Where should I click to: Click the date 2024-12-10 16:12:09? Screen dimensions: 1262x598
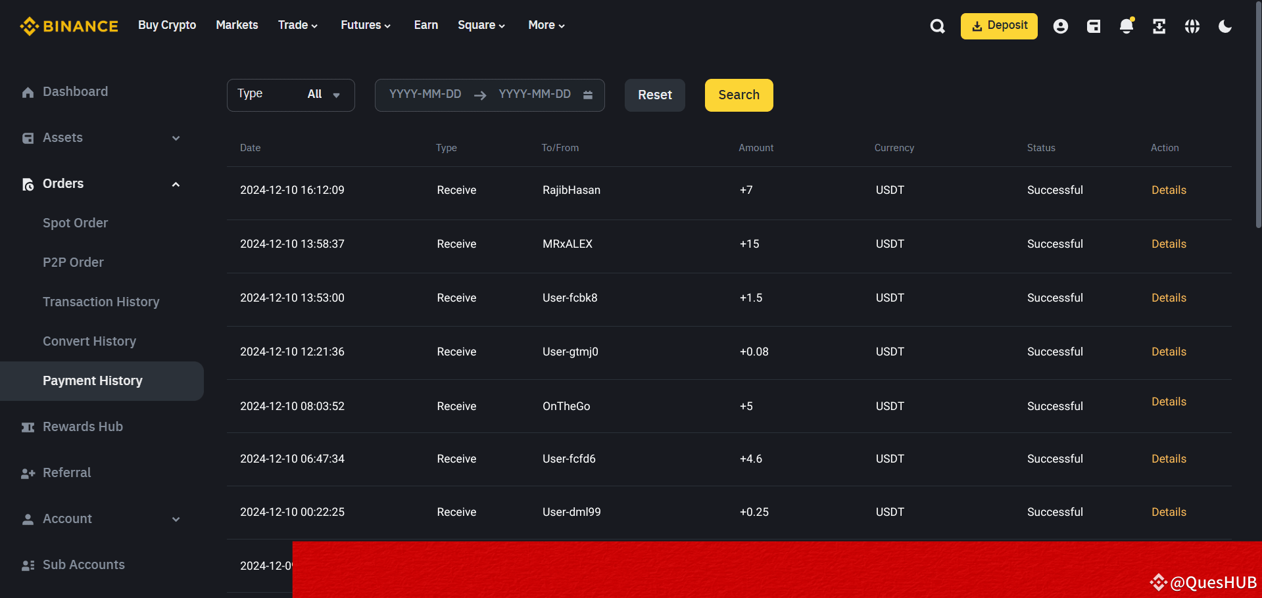[x=292, y=190]
